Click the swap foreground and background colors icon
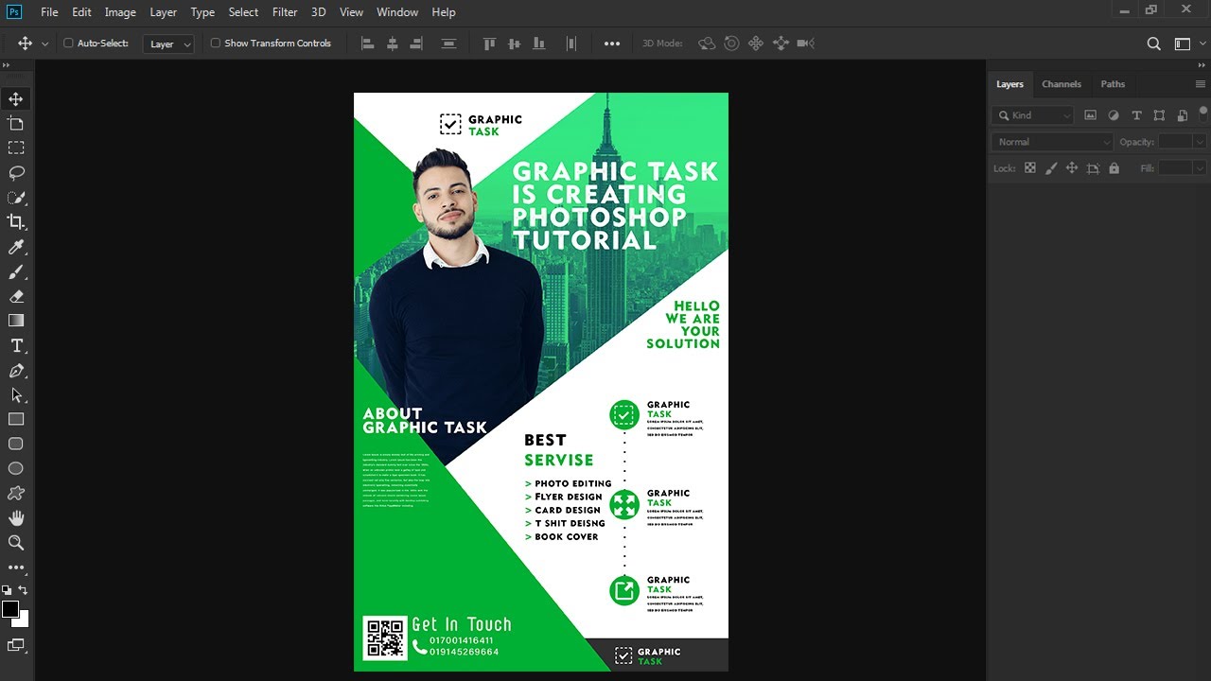 (24, 590)
